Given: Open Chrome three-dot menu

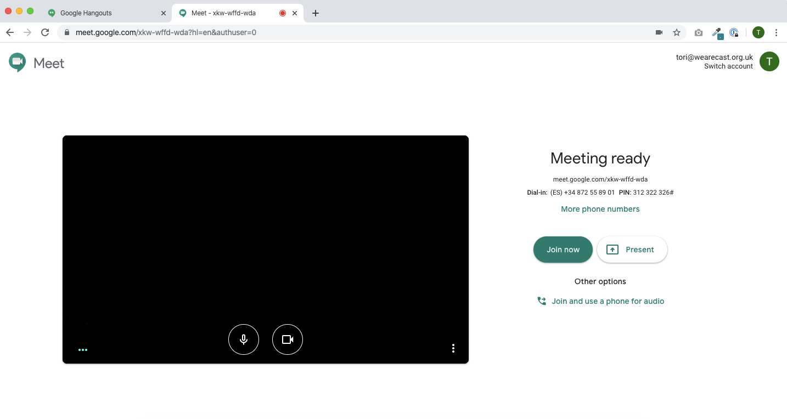Looking at the screenshot, I should (x=776, y=32).
